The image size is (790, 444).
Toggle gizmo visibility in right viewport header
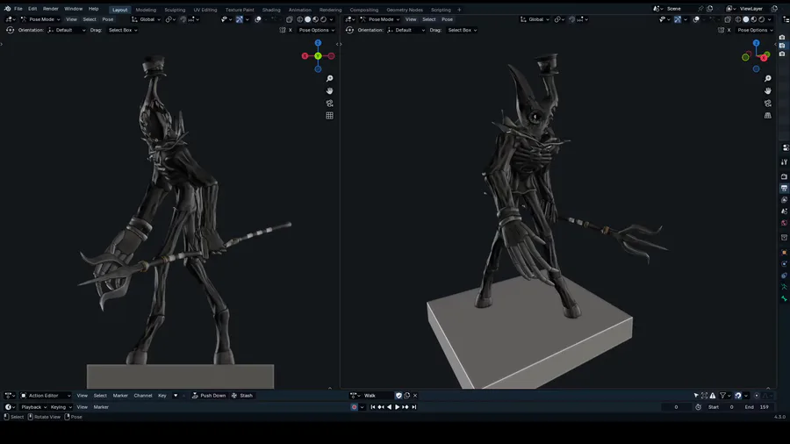678,19
